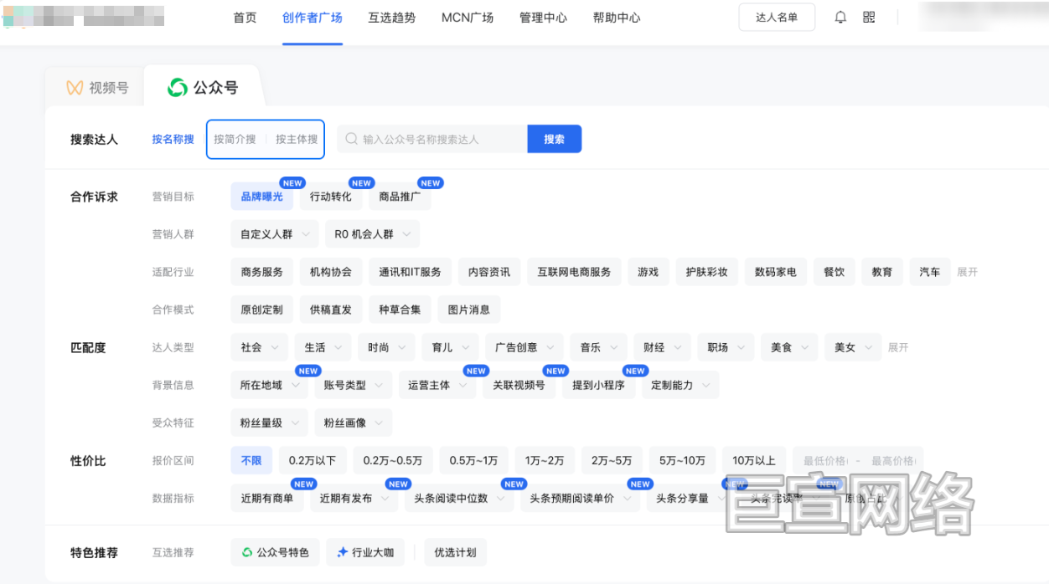1049x584 pixels.
Task: Click the 最低价格 input field
Action: 824,460
